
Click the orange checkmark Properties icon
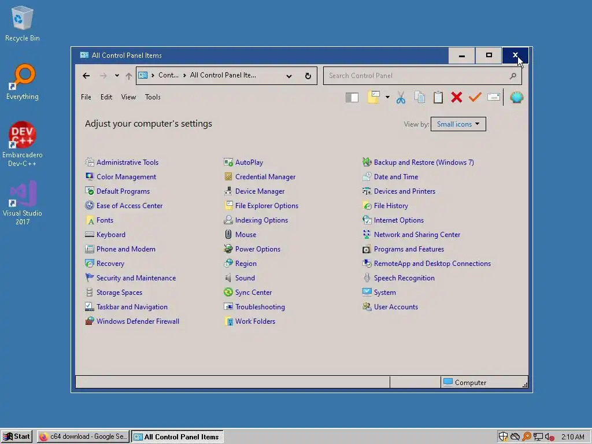(x=475, y=97)
